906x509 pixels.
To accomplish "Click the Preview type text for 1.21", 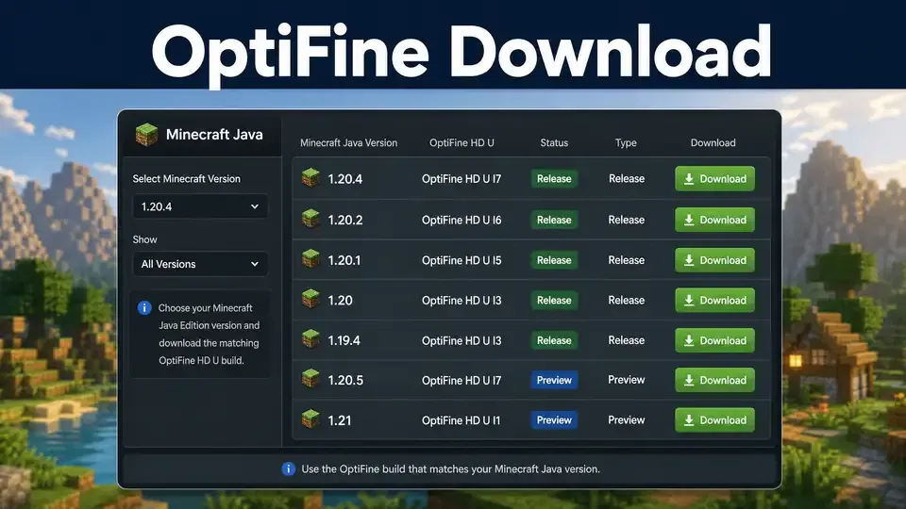I will [627, 420].
